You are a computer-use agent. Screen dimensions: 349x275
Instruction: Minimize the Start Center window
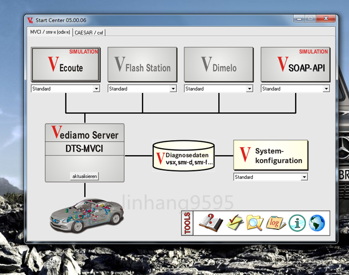(299, 19)
